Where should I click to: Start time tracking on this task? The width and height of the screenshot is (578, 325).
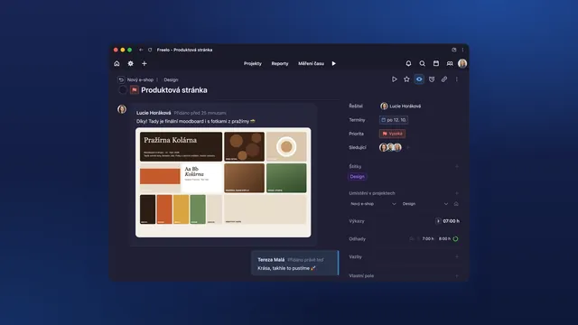click(394, 79)
